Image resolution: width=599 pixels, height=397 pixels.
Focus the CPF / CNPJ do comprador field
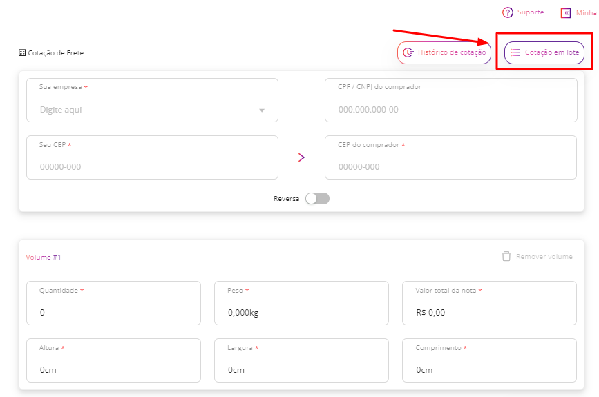[x=450, y=100]
